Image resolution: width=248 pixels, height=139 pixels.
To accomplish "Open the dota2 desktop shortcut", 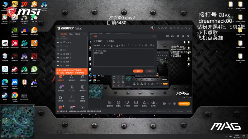I will pos(34,57).
